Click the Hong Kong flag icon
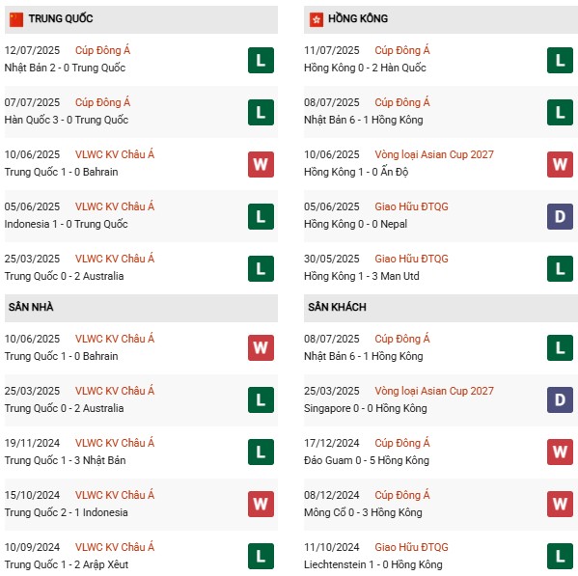This screenshot has width=578, height=576. tap(317, 19)
